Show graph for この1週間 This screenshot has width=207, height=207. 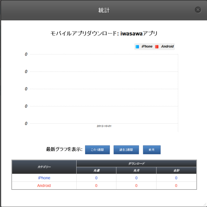pyautogui.click(x=97, y=150)
